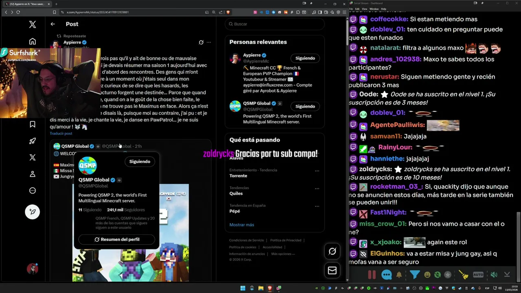Click Traducir post link
The height and width of the screenshot is (293, 521).
(61, 133)
